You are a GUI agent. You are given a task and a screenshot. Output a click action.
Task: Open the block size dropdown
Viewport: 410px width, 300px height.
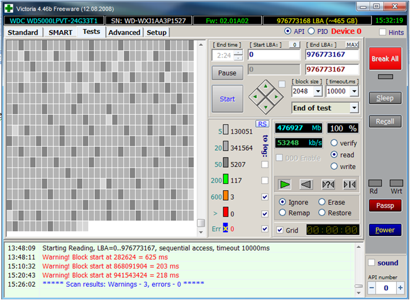pos(318,91)
